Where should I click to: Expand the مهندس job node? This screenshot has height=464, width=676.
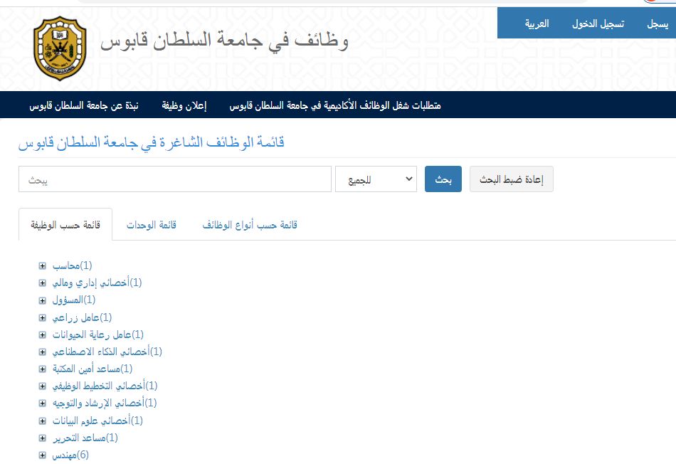tap(42, 455)
